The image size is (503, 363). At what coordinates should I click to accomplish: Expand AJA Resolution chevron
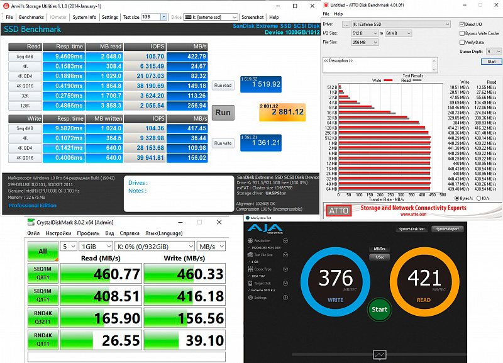click(x=285, y=241)
